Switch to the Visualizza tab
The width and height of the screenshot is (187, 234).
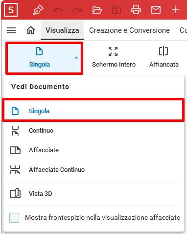point(62,30)
